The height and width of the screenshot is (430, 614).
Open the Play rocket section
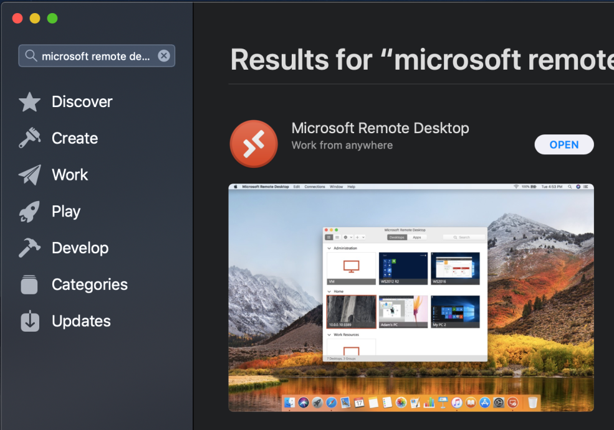point(50,212)
